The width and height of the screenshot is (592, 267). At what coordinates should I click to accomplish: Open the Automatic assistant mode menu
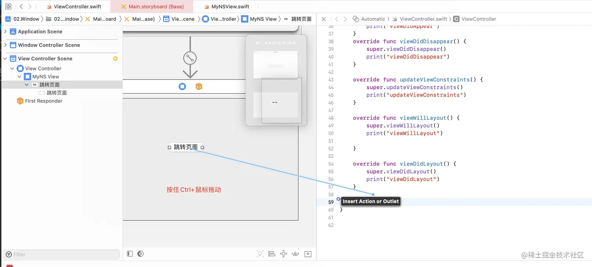(x=369, y=19)
